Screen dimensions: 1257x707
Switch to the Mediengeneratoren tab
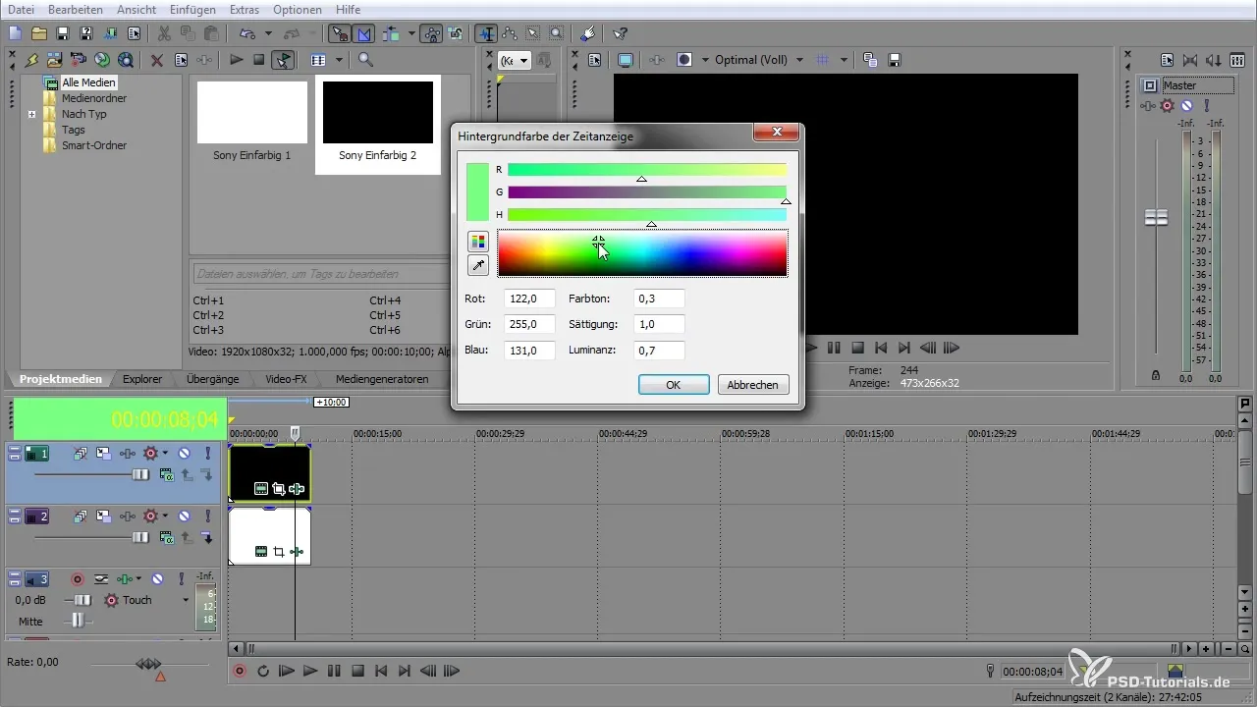tap(382, 378)
